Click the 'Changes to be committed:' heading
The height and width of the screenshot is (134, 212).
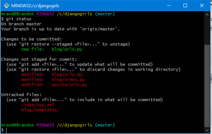click(31, 39)
